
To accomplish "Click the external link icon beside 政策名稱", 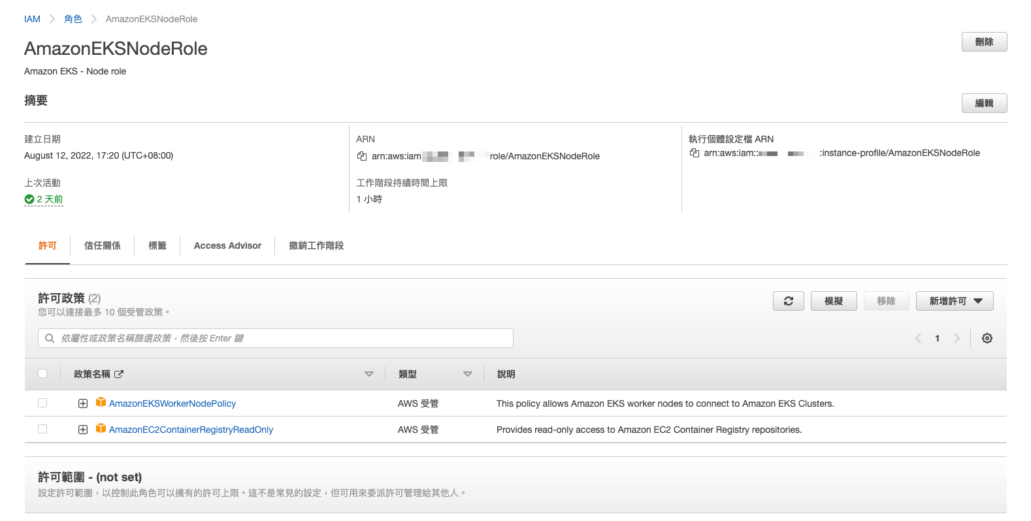I will (x=119, y=374).
